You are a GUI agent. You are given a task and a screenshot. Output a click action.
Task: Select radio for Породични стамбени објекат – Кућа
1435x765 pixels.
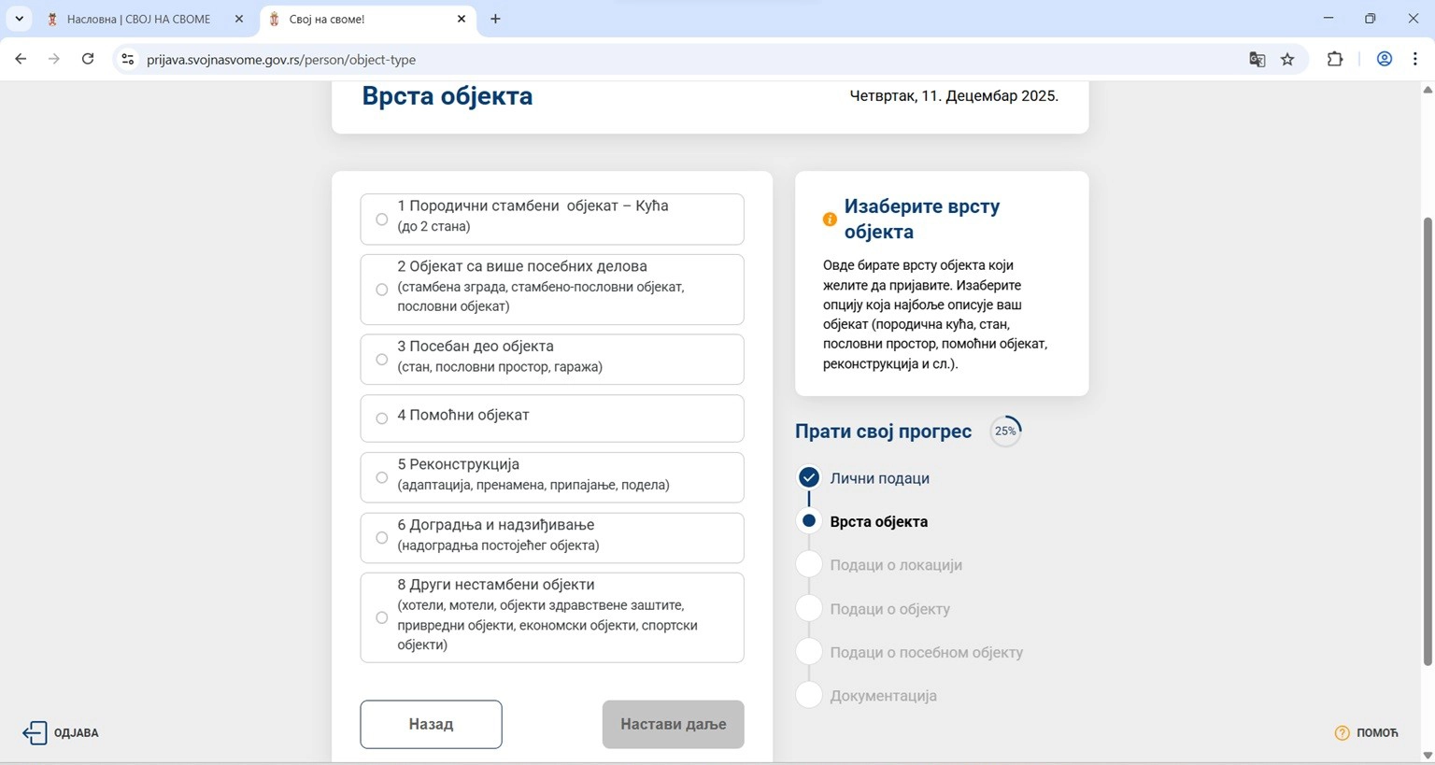381,220
